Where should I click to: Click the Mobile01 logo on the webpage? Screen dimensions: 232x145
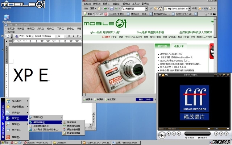105,23
